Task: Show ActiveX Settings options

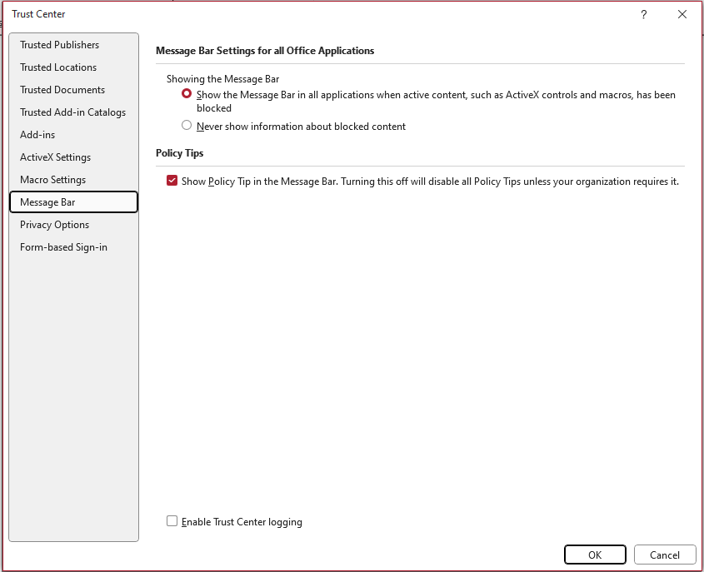Action: click(x=73, y=157)
